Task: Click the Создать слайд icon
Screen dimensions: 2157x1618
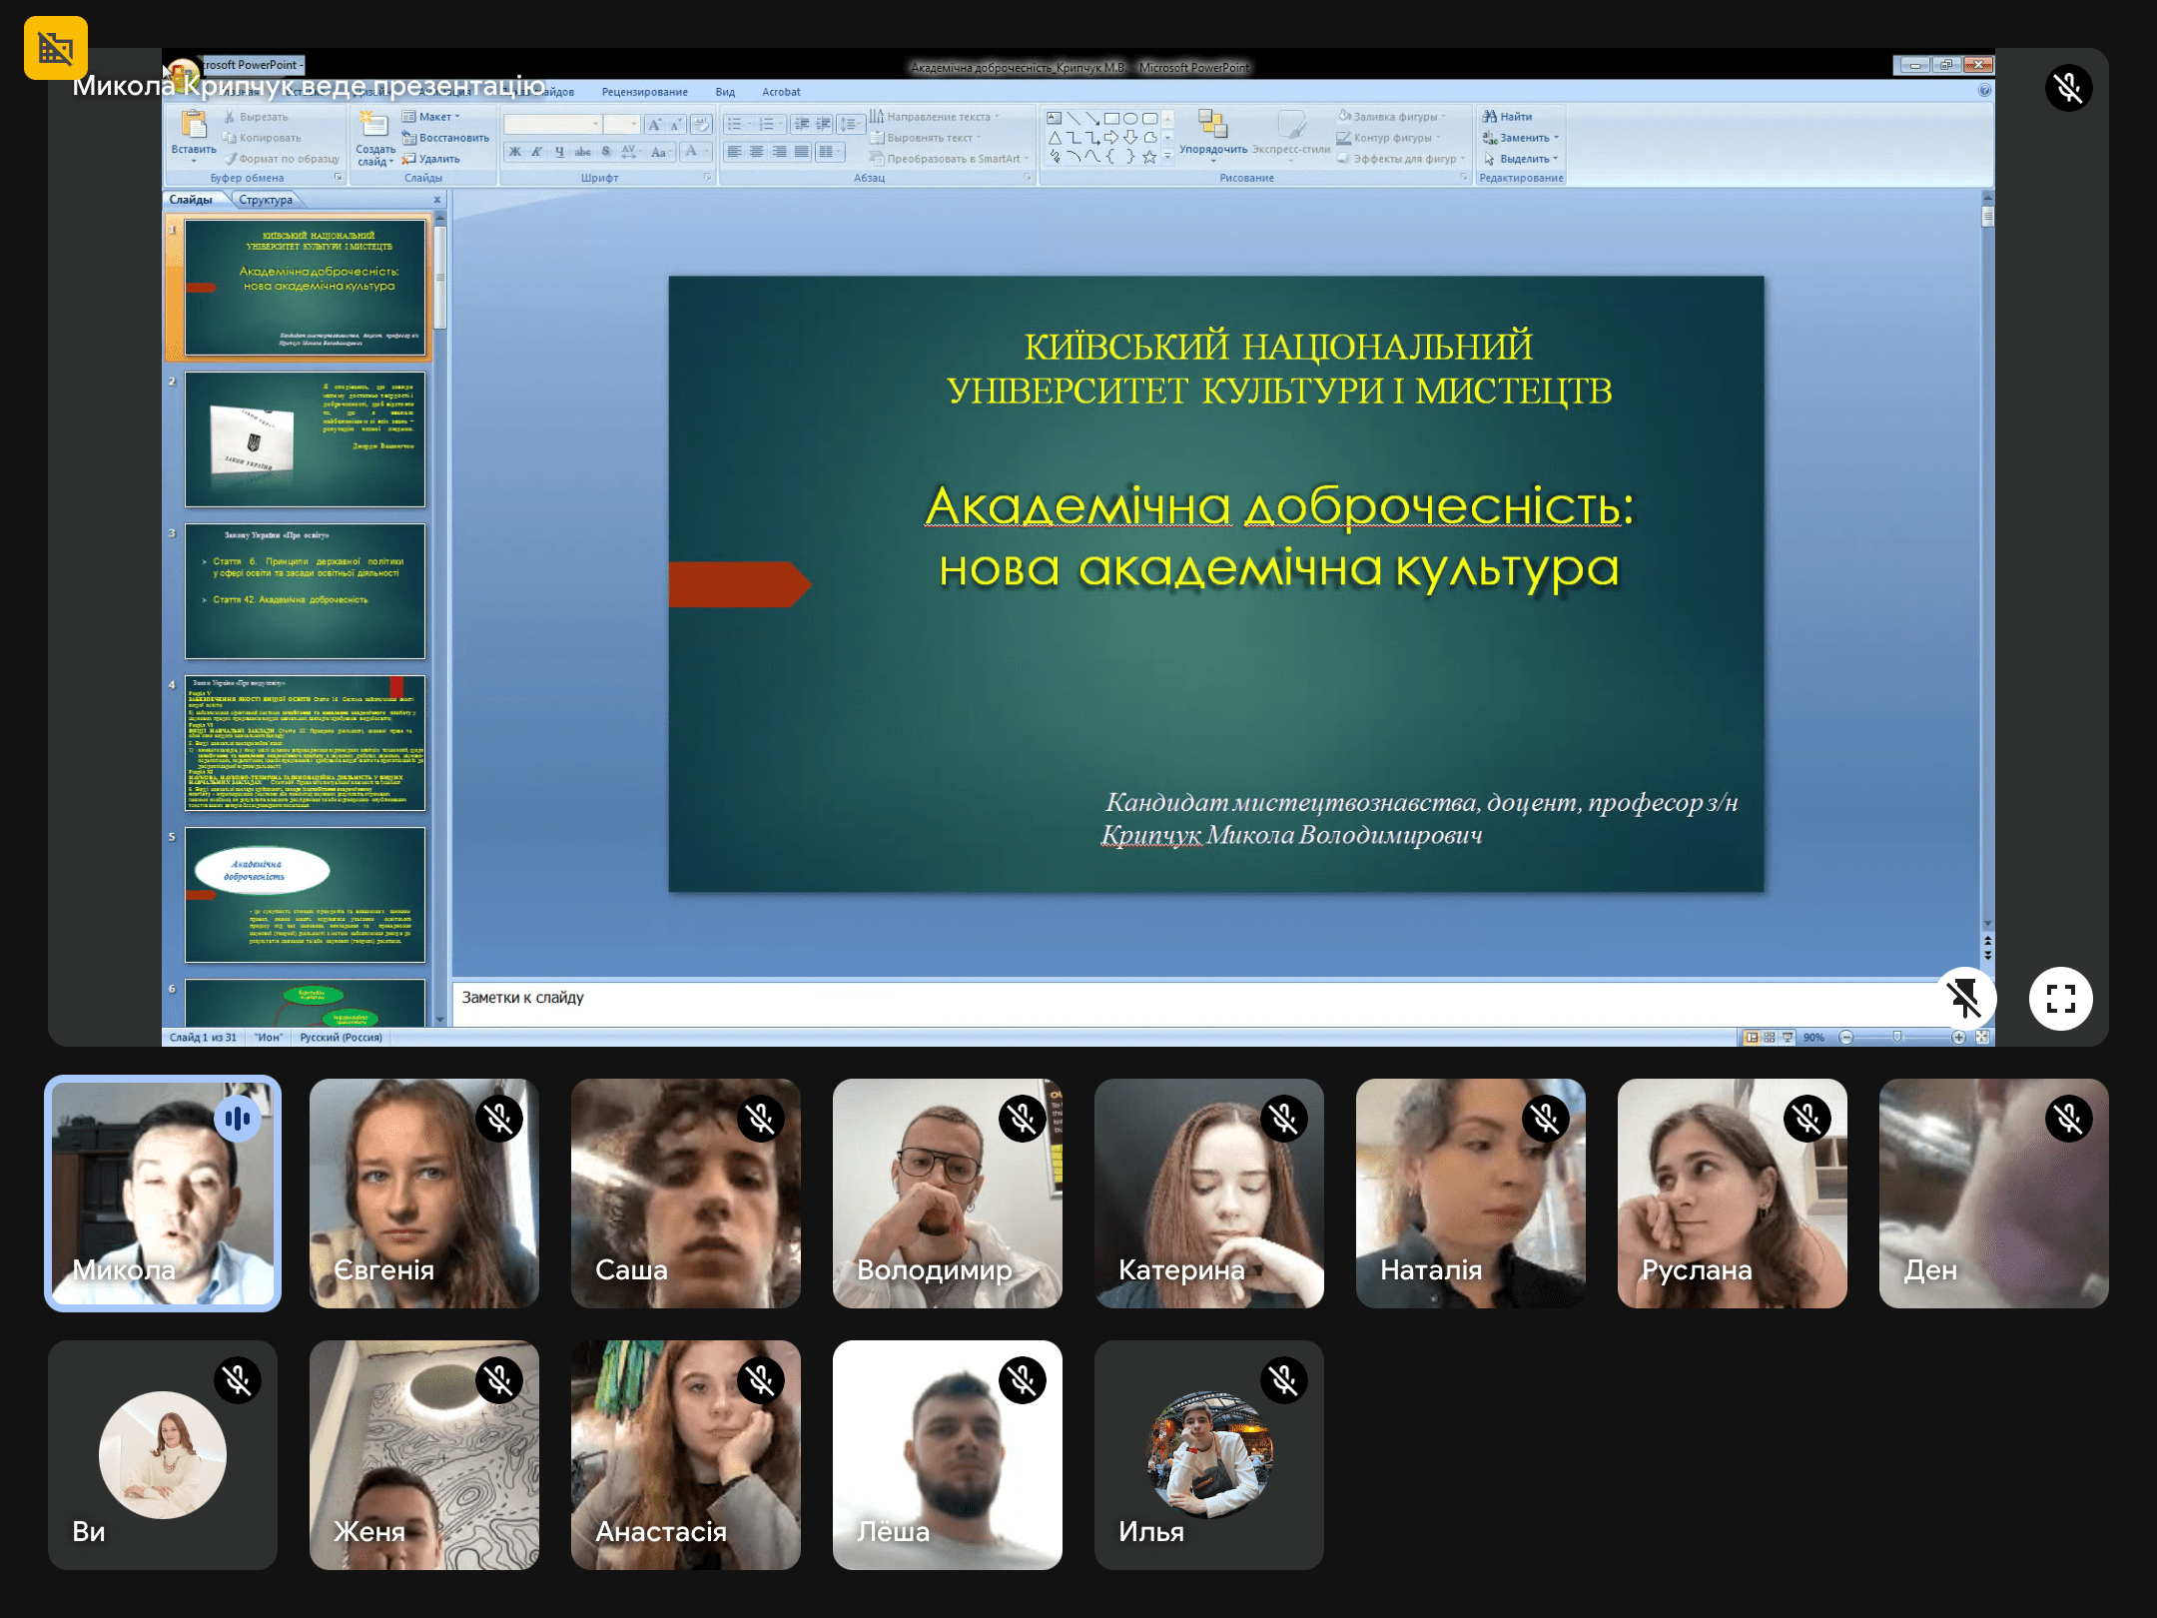Action: [x=374, y=126]
